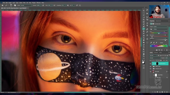Click the layer mask icon in Properties
The width and height of the screenshot is (170, 95).
coord(153,24)
